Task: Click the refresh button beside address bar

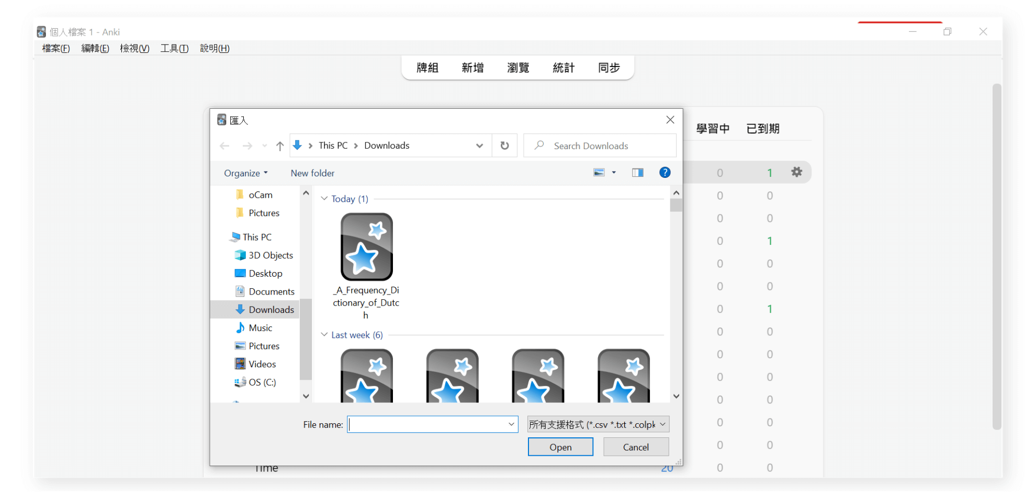Action: (x=504, y=145)
